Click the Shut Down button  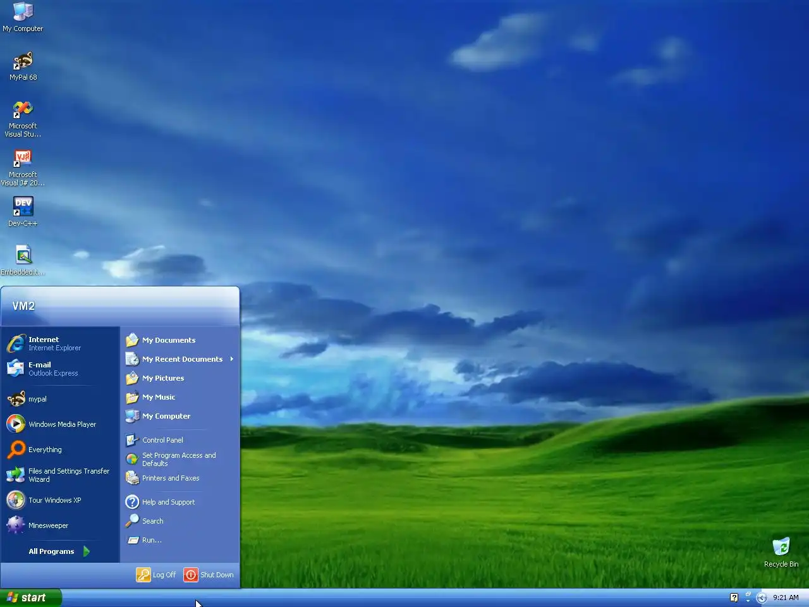(x=209, y=575)
